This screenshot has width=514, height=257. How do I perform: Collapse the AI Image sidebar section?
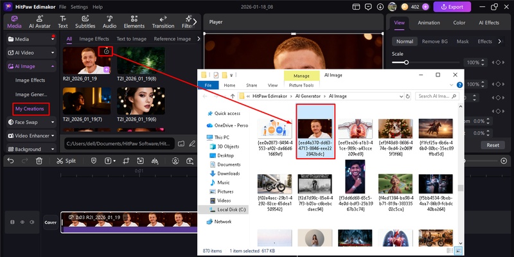(x=30, y=66)
